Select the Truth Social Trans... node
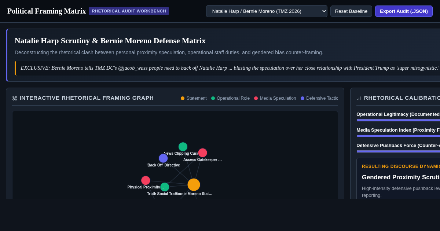Image resolution: width=440 pixels, height=231 pixels. coord(165,187)
